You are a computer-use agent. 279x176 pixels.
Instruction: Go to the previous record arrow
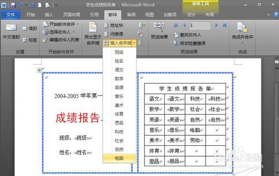click(184, 25)
